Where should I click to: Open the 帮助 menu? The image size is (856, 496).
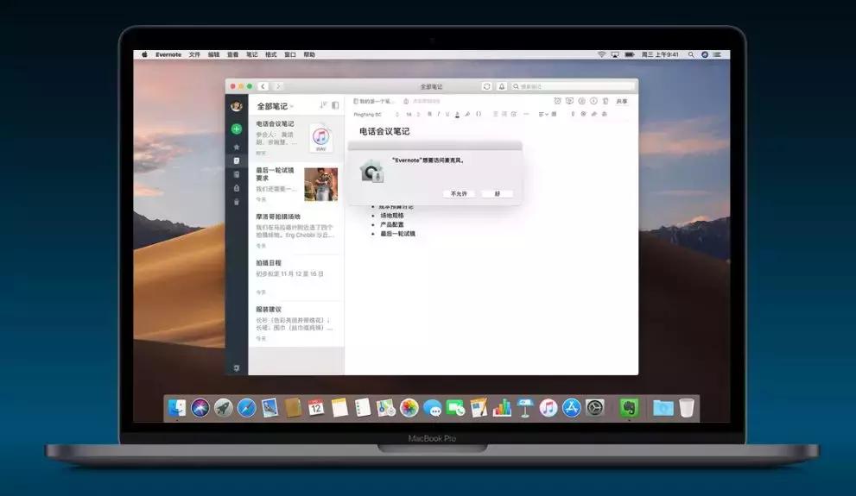pos(309,54)
